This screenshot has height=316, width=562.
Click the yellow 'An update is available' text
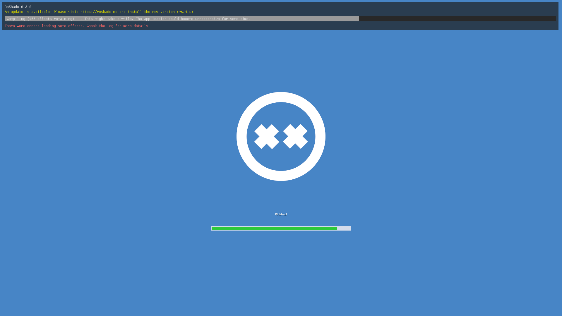pos(28,12)
